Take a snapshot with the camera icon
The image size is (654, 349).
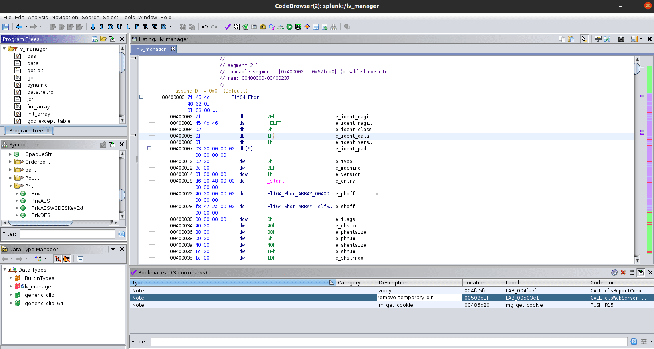click(621, 39)
